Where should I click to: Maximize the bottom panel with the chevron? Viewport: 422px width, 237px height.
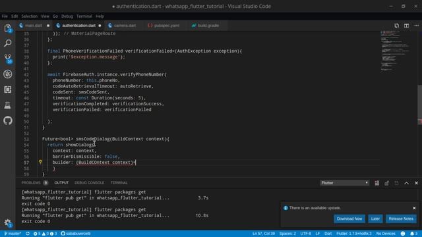point(406,183)
